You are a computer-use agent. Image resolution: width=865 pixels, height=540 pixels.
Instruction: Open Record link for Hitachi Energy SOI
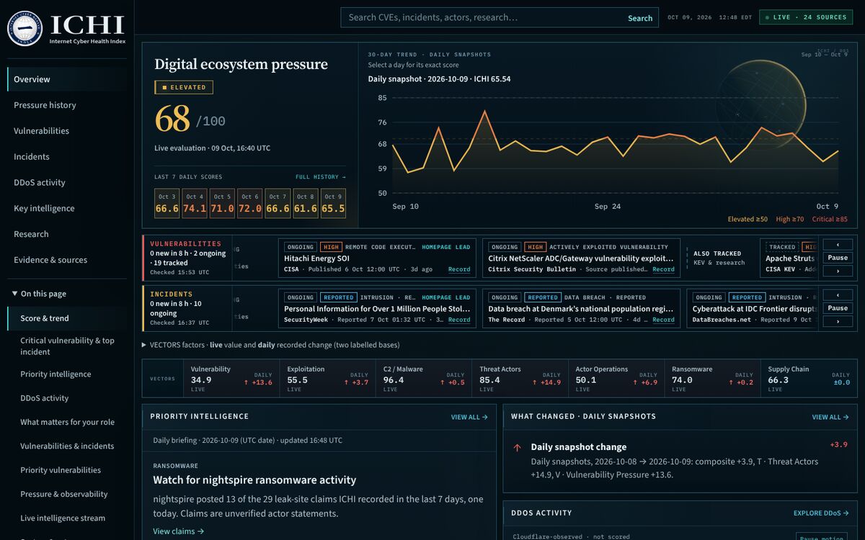click(x=459, y=269)
